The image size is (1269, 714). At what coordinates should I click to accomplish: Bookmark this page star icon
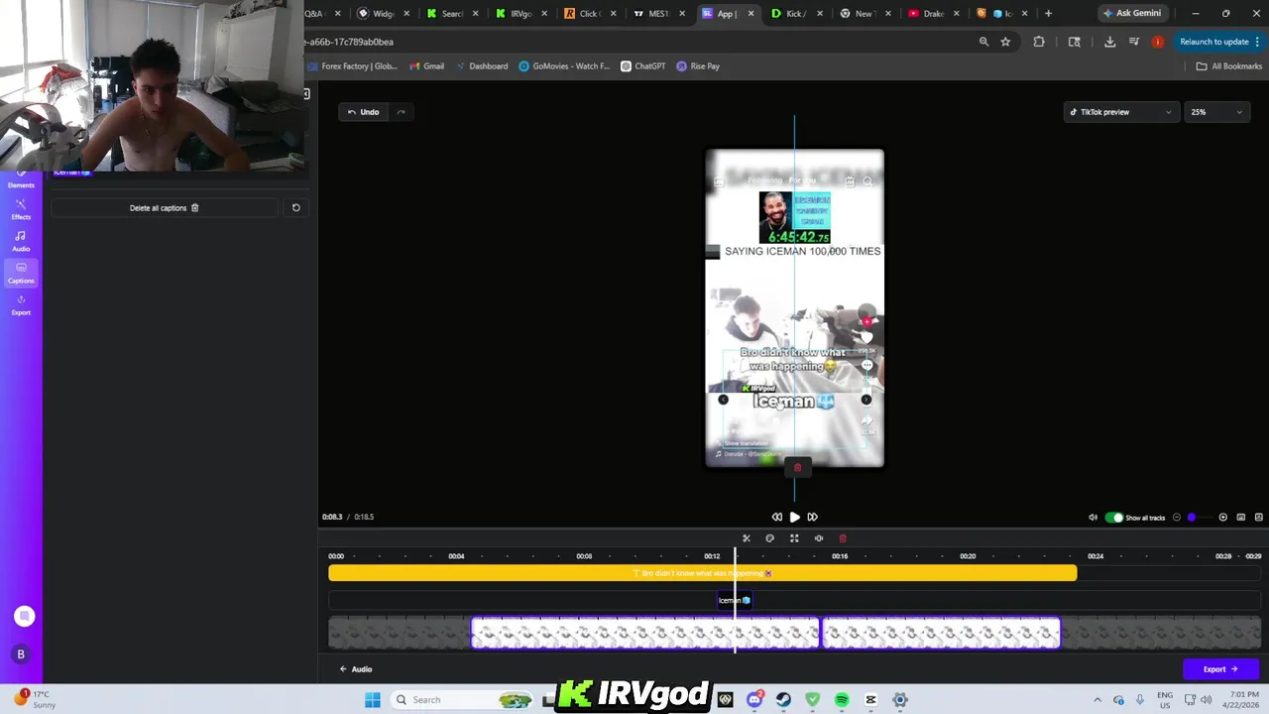[1005, 42]
